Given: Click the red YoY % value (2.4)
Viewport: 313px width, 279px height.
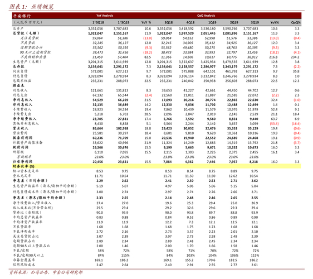Looking at the screenshot, I should click(x=149, y=95).
